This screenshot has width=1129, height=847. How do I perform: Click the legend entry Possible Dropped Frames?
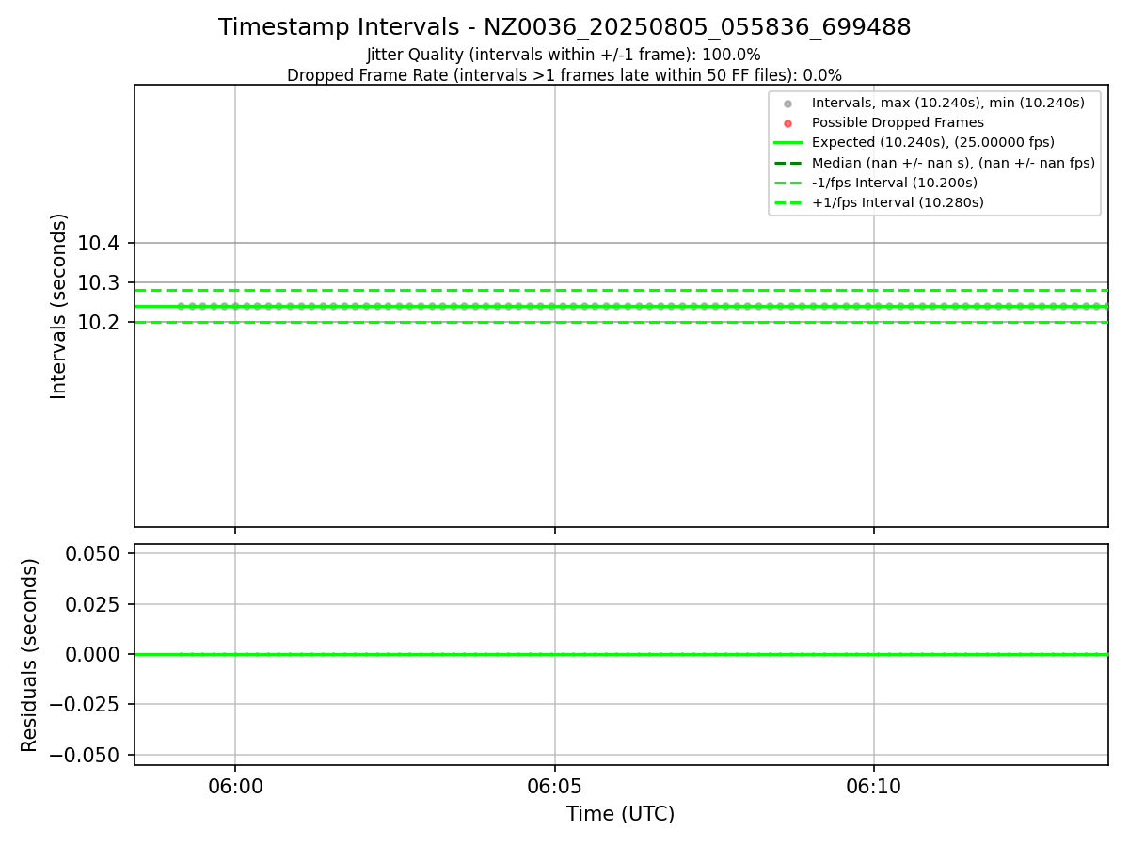898,122
